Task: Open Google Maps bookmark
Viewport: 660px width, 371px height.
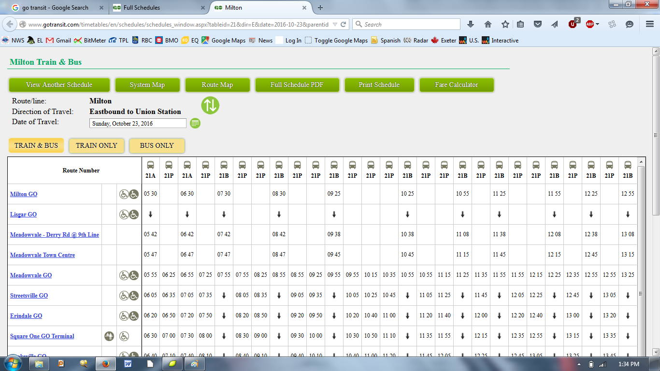Action: tap(224, 41)
